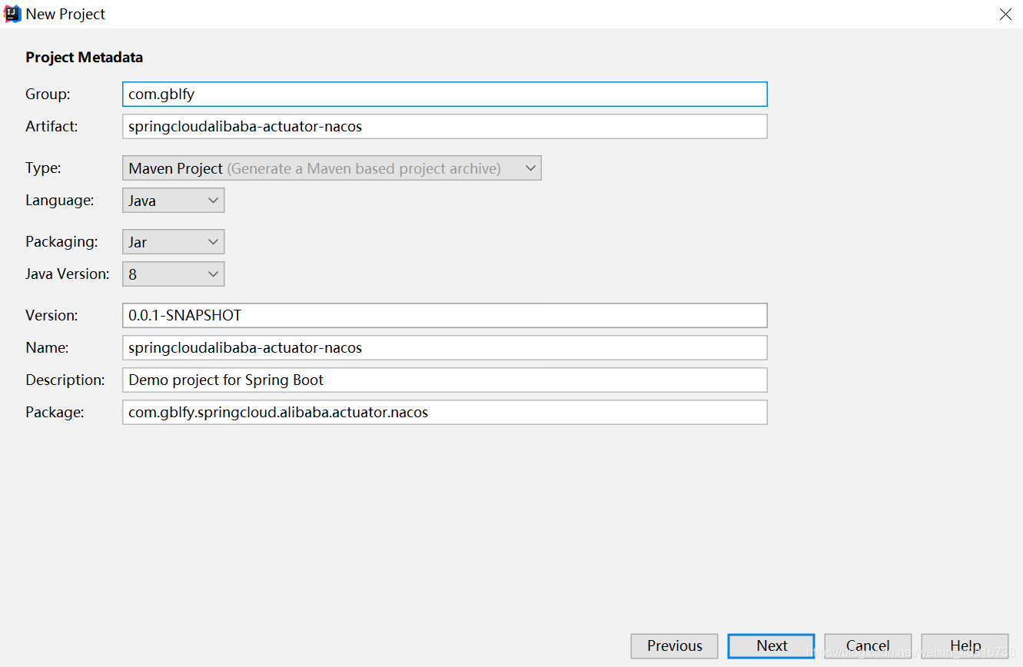Proceed with the Next button
This screenshot has height=667, width=1023.
[772, 646]
